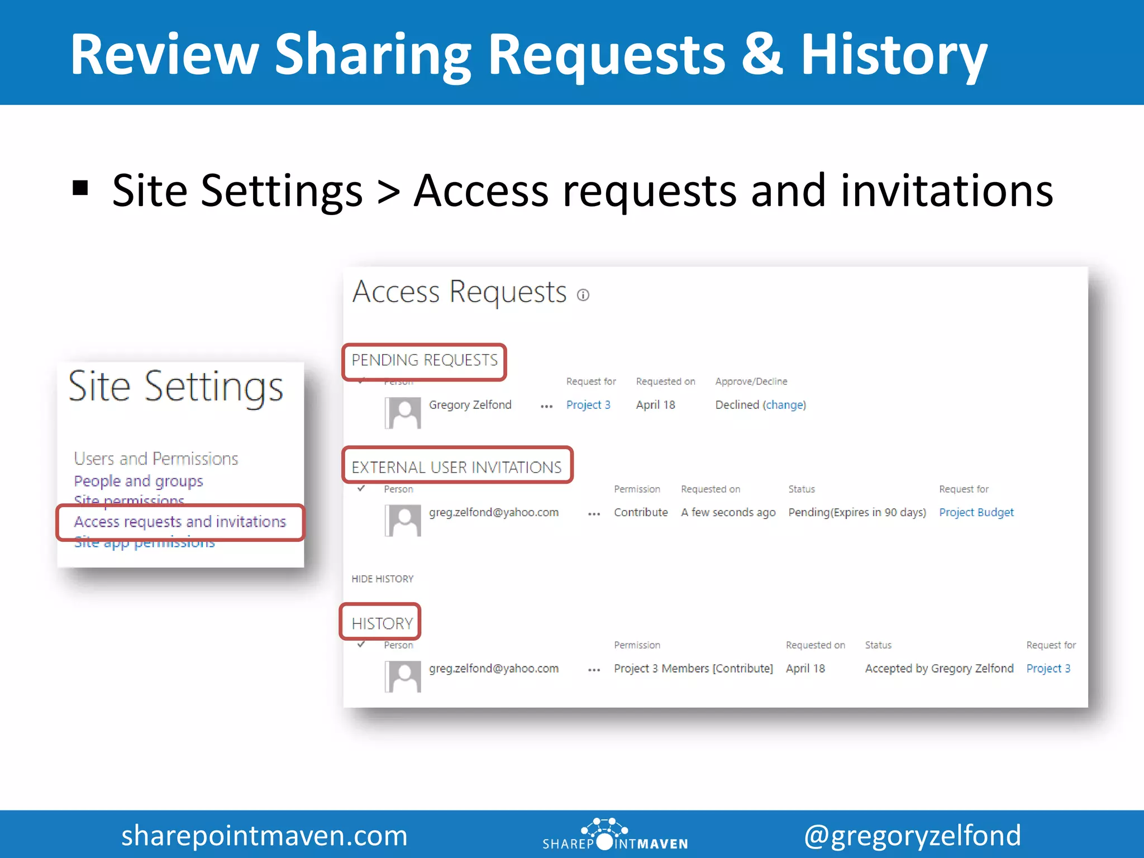The height and width of the screenshot is (858, 1144).
Task: Click the Site Settings title
Action: 175,387
